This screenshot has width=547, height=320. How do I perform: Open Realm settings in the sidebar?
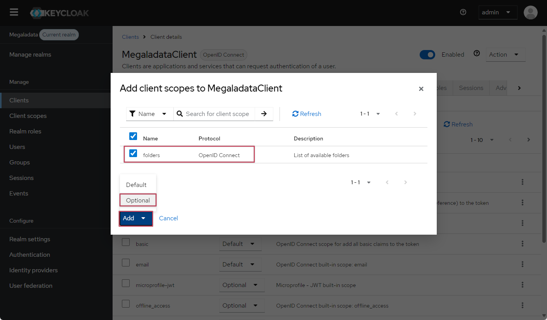(56, 239)
